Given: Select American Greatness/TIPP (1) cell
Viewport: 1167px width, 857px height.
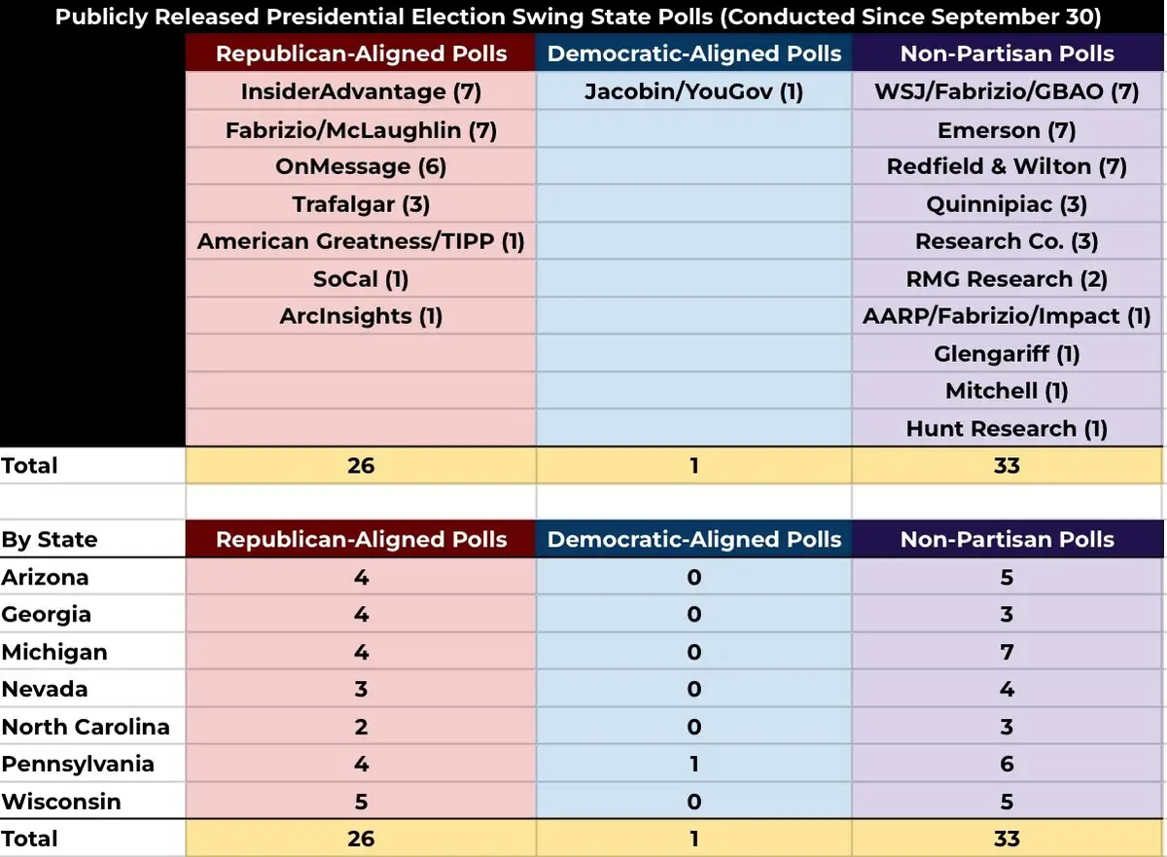Looking at the screenshot, I should coord(361,241).
